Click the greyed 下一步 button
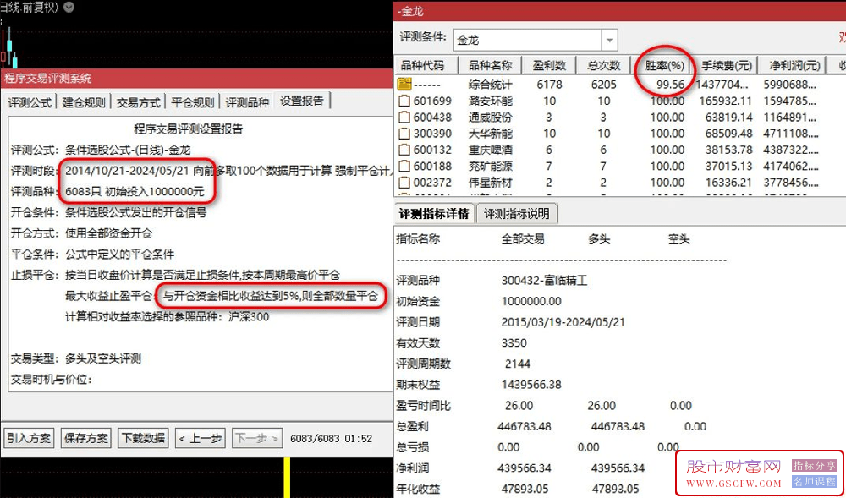846x498 pixels. 257,438
